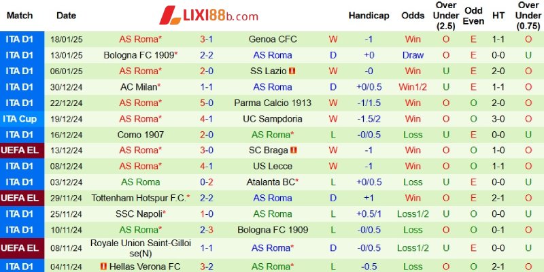544x272 pixels.
Task: Click the red card icon beside SS Lazio
Action: [x=292, y=71]
